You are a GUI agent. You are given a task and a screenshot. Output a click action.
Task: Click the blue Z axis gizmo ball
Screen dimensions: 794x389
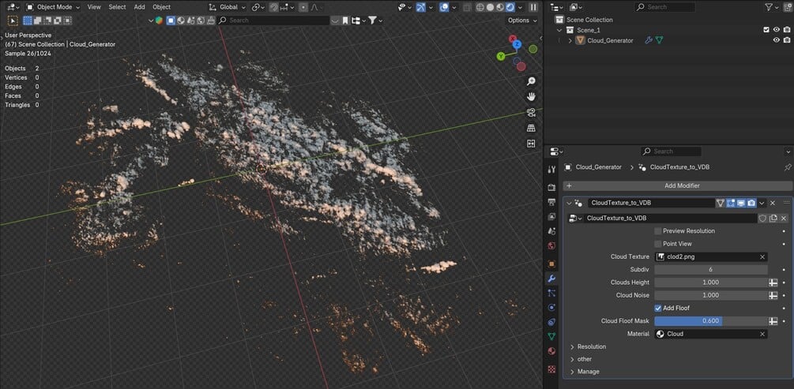(517, 44)
